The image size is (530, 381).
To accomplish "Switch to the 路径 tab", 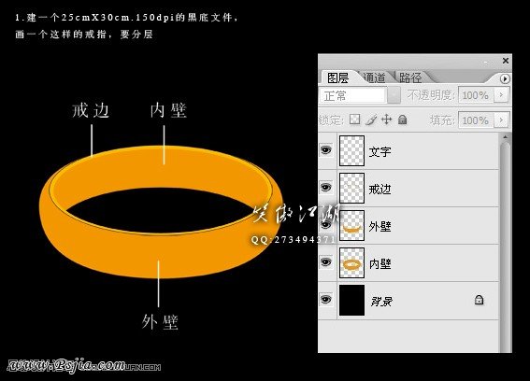I will click(410, 78).
